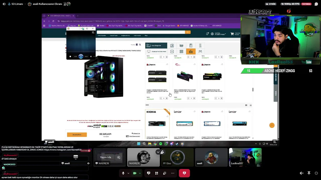Open the activities icon in call bar
Image resolution: width=321 pixels, height=180 pixels.
click(x=156, y=173)
